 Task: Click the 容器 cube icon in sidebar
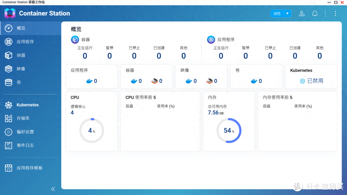pyautogui.click(x=9, y=55)
